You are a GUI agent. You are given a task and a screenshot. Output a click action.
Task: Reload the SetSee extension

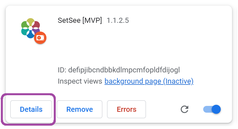(x=185, y=109)
